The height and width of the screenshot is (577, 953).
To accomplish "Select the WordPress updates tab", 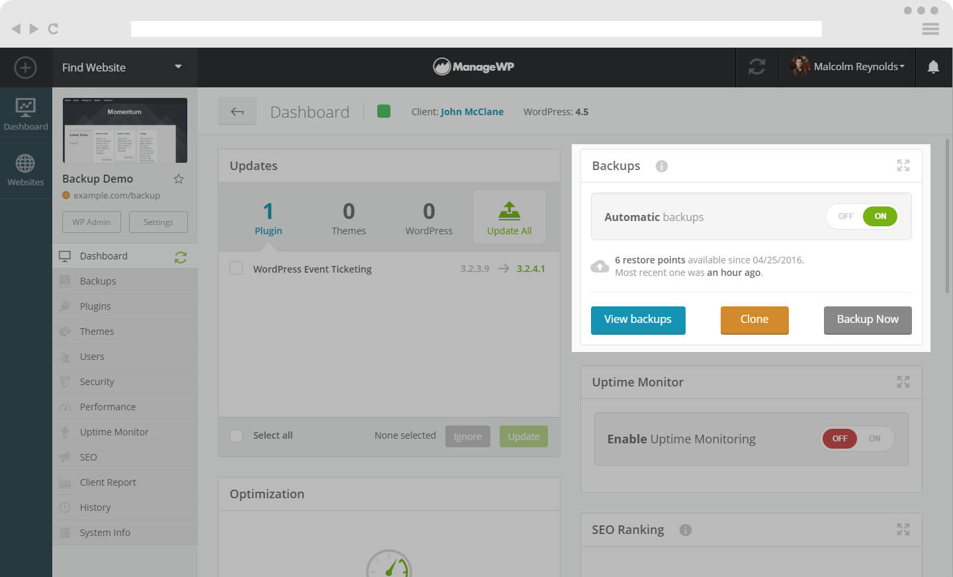I will coord(429,219).
